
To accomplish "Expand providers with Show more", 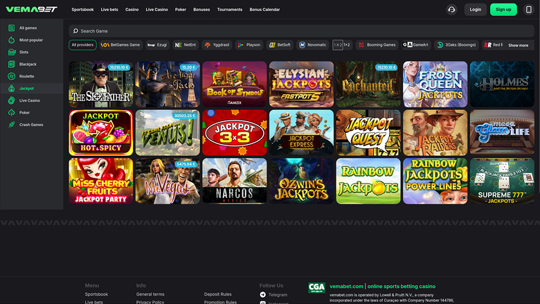I will click(518, 45).
